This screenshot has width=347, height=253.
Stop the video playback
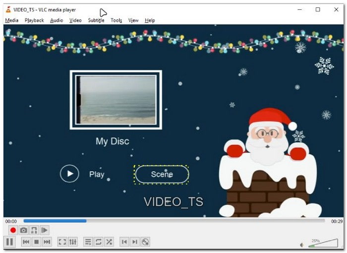36,242
